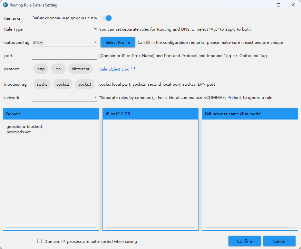Image resolution: width=301 pixels, height=249 pixels.
Task: Enable auto-sort Domain, IP, process checkbox
Action: (40, 241)
